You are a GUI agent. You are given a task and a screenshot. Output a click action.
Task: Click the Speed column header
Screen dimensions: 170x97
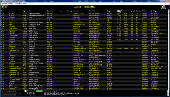pyautogui.click(x=133, y=11)
